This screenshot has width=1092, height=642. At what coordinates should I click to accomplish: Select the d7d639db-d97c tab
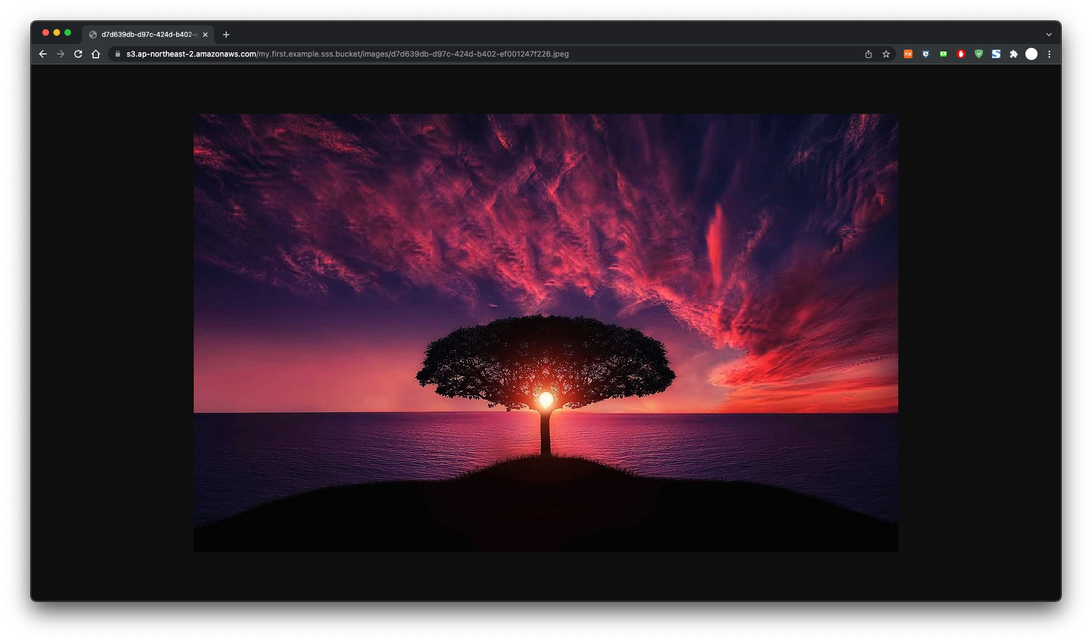click(146, 35)
